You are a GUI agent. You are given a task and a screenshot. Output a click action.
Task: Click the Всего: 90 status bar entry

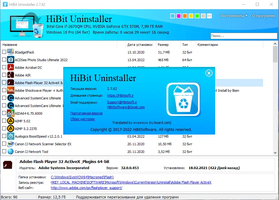(x=9, y=197)
